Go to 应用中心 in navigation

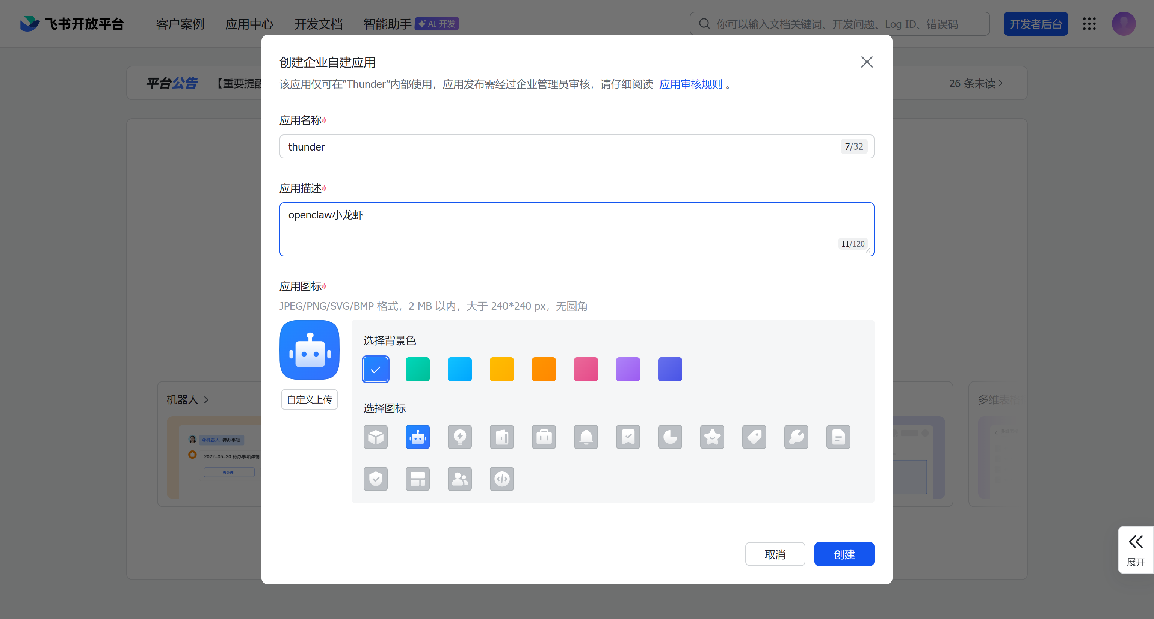[x=249, y=24]
